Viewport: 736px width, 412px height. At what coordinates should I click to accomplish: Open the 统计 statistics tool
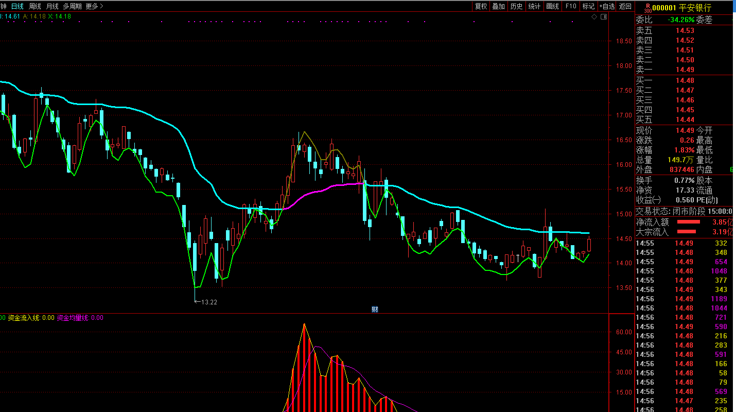click(534, 6)
